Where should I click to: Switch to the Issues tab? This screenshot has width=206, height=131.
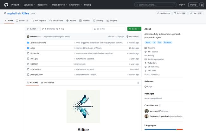click(x=22, y=21)
